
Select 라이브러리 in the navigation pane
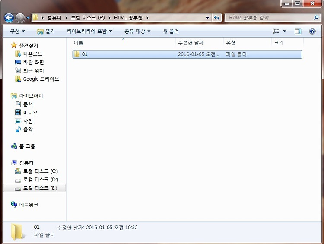tap(31, 96)
